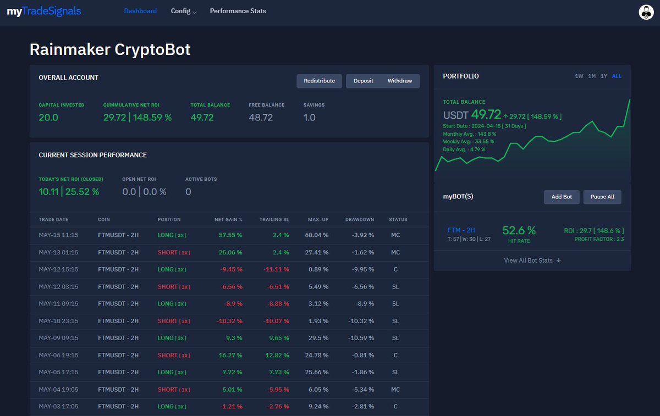Click the Rainmaker CryptoBot heading
The image size is (660, 416).
tap(110, 49)
